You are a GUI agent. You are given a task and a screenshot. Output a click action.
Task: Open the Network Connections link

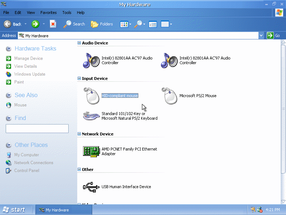click(x=34, y=163)
